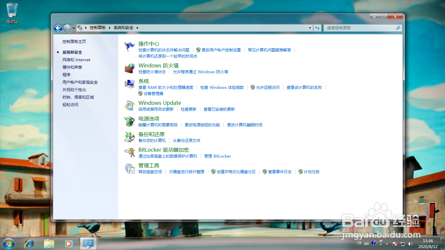Click the 操作中心 flag icon
The image size is (445, 250).
130,47
